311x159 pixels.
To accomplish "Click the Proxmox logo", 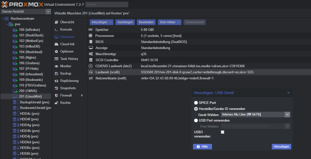I will pos(22,4).
